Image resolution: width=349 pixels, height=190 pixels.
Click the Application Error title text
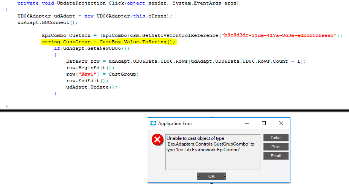175,123
